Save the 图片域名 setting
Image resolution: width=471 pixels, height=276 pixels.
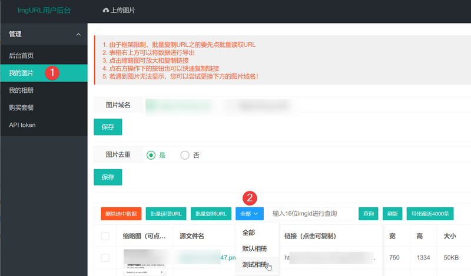point(108,127)
